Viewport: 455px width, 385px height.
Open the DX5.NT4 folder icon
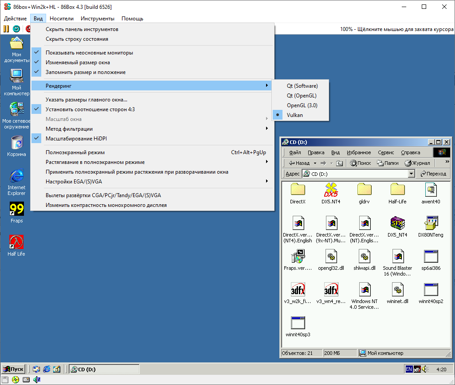click(331, 190)
